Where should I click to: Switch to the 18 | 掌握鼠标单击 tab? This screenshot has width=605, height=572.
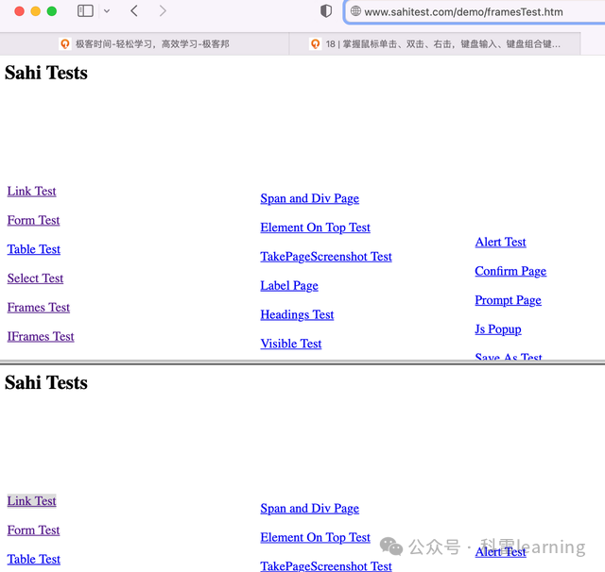[435, 44]
